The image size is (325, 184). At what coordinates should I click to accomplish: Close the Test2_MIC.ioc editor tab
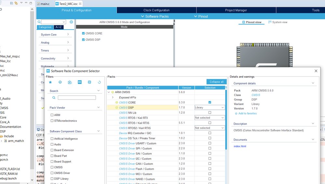click(80, 4)
